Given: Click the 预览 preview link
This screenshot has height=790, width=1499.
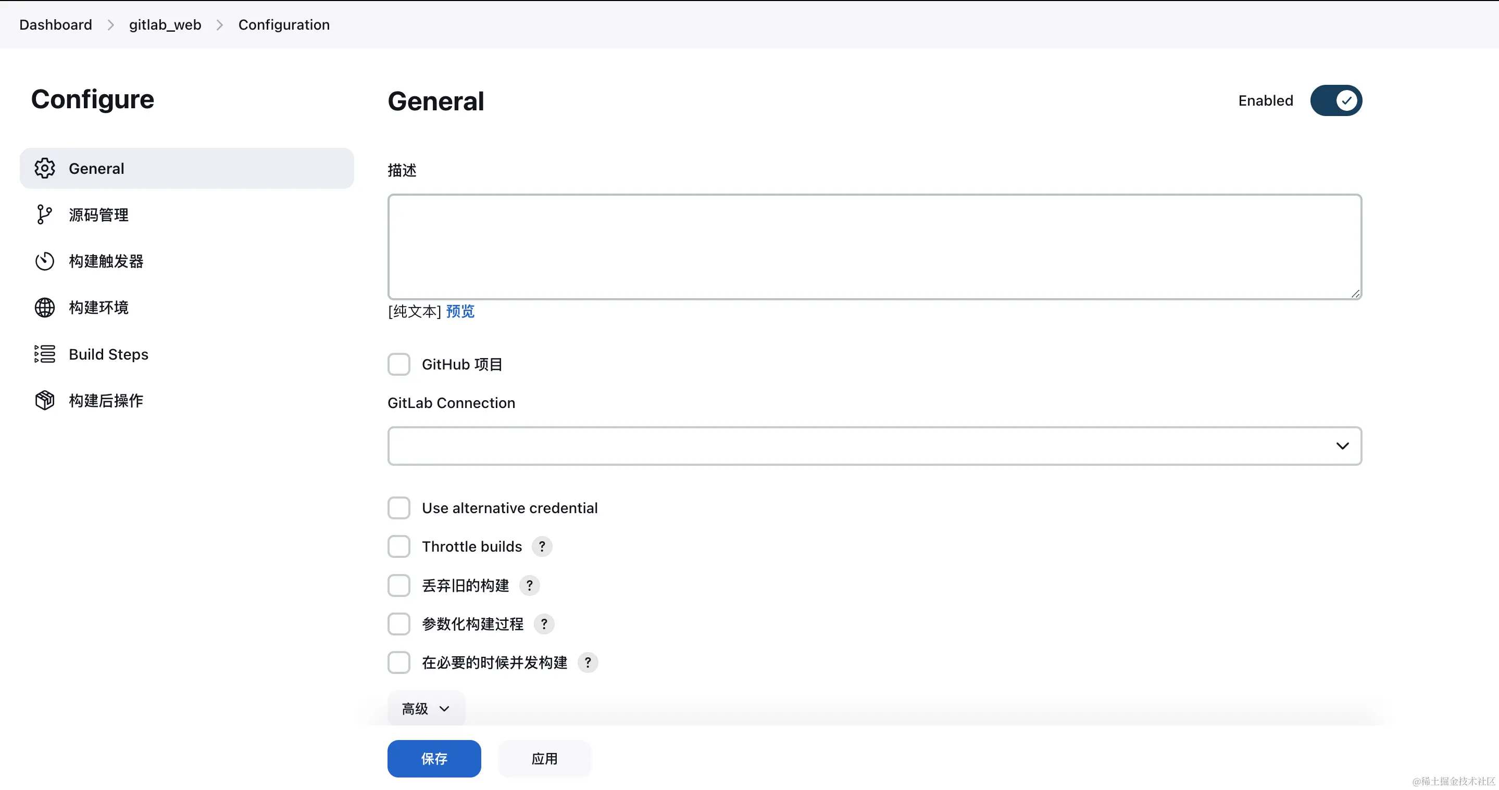Looking at the screenshot, I should pos(460,312).
